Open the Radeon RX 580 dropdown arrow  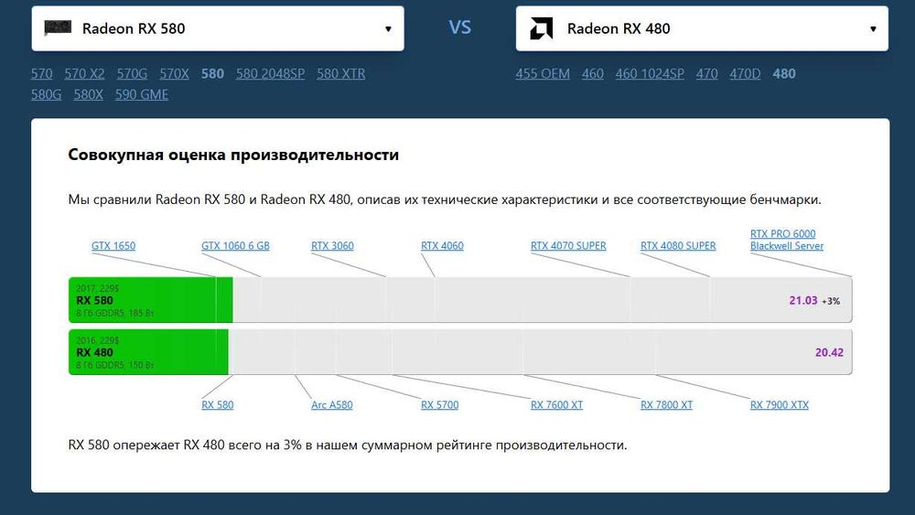[x=388, y=28]
